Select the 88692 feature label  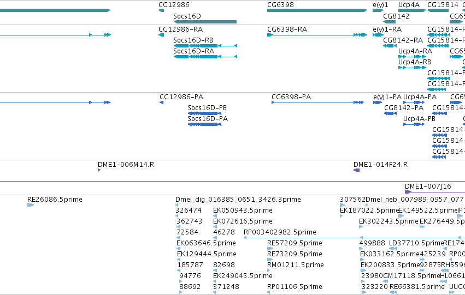(x=190, y=287)
